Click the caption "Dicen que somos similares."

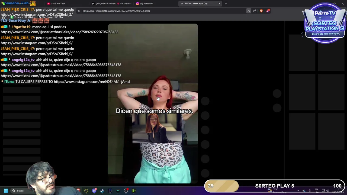click(x=155, y=111)
